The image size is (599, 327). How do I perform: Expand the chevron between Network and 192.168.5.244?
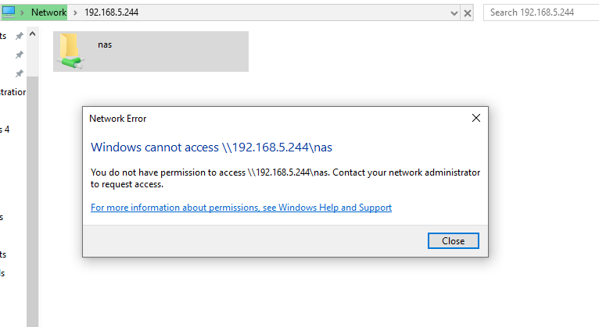75,12
